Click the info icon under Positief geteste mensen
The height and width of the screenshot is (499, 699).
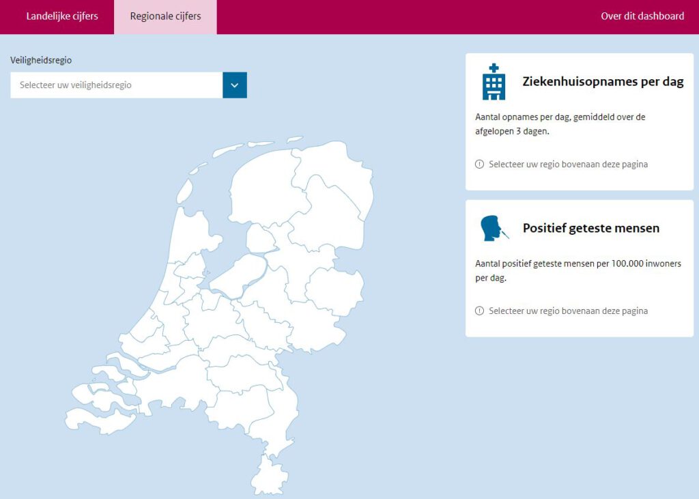pos(479,311)
